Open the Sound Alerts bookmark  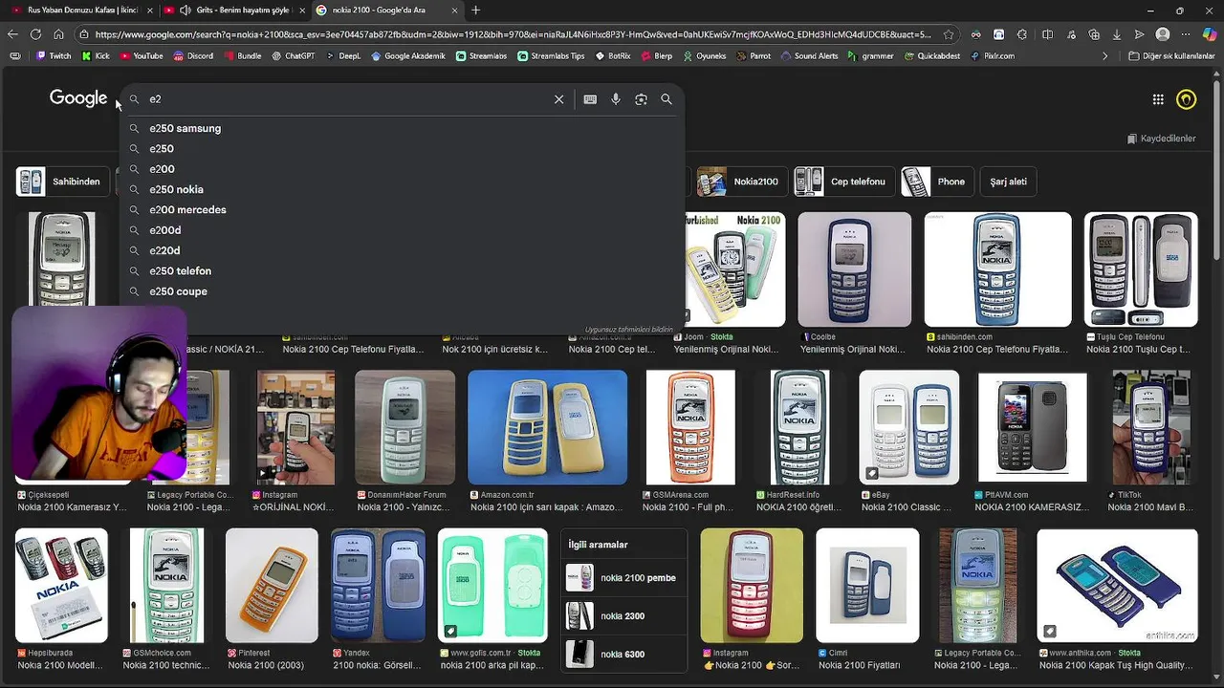tap(809, 56)
